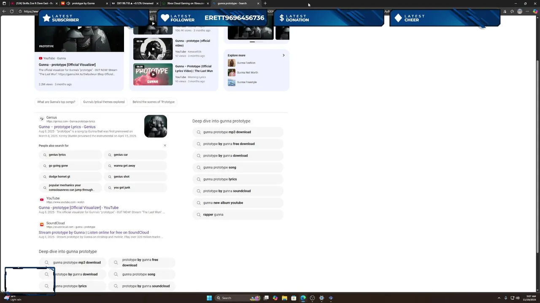Click the page vertical scrollbar
540x303 pixels.
pos(537,156)
